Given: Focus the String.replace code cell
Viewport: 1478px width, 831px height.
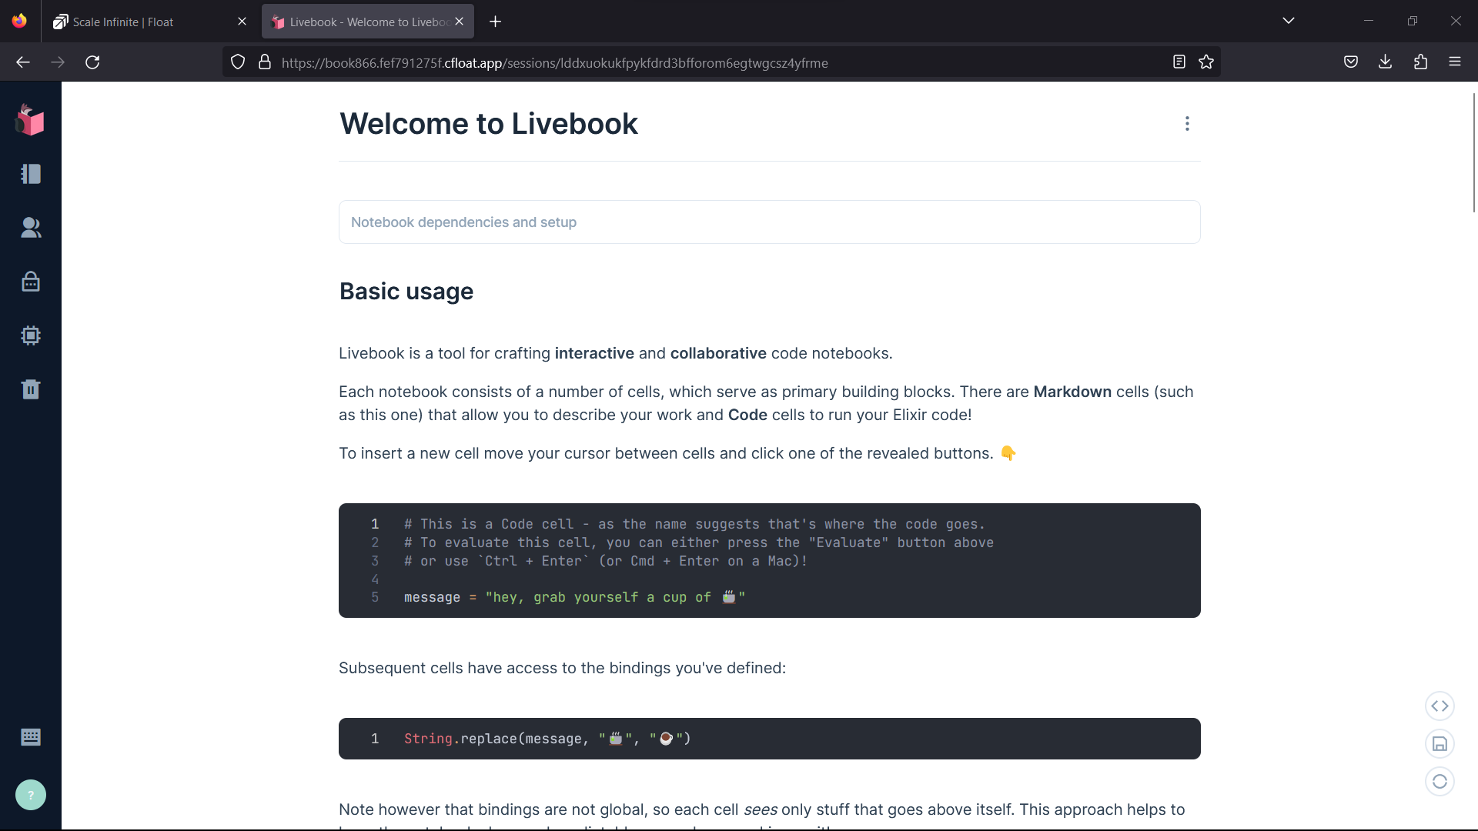Looking at the screenshot, I should click(770, 739).
